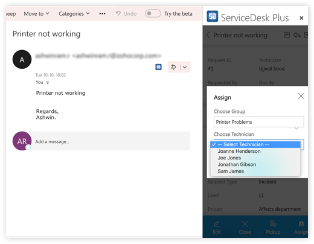Open the more actions ellipsis menu
The height and width of the screenshot is (244, 314).
[102, 14]
